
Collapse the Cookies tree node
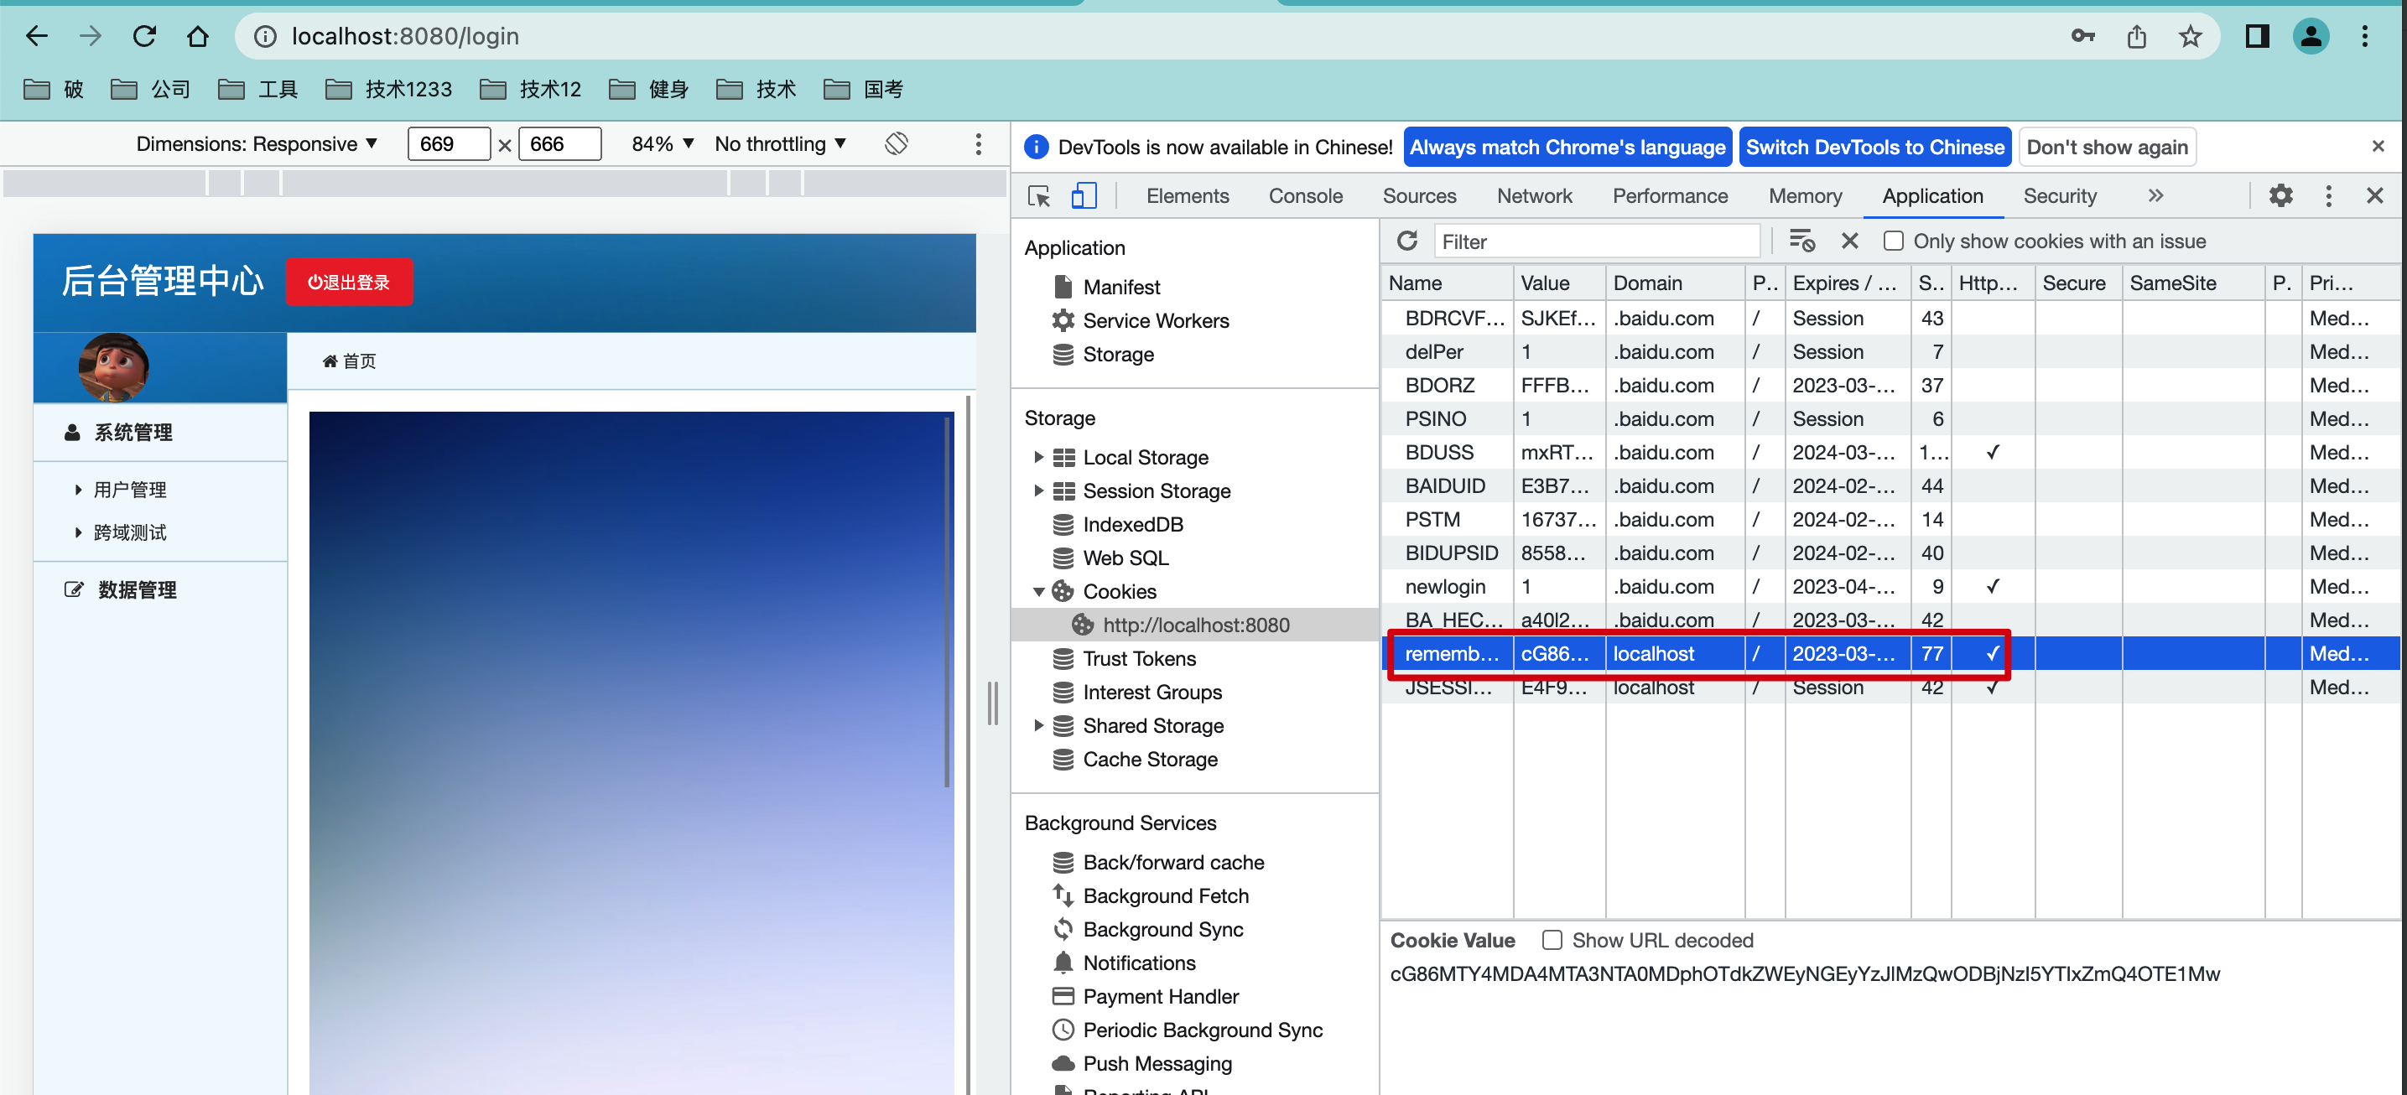pyautogui.click(x=1038, y=591)
